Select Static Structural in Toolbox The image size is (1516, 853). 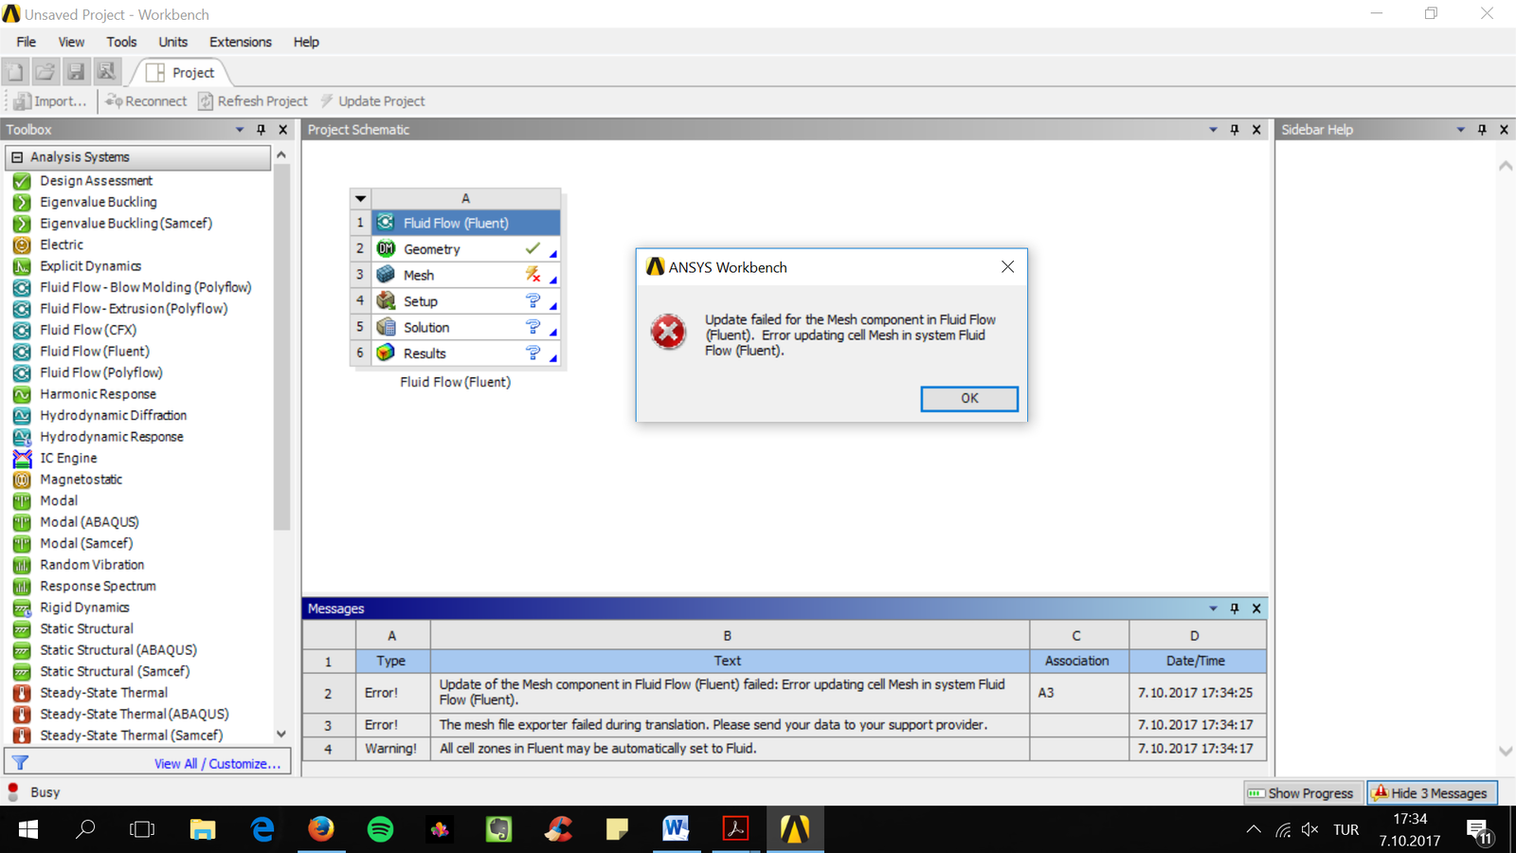pos(86,628)
